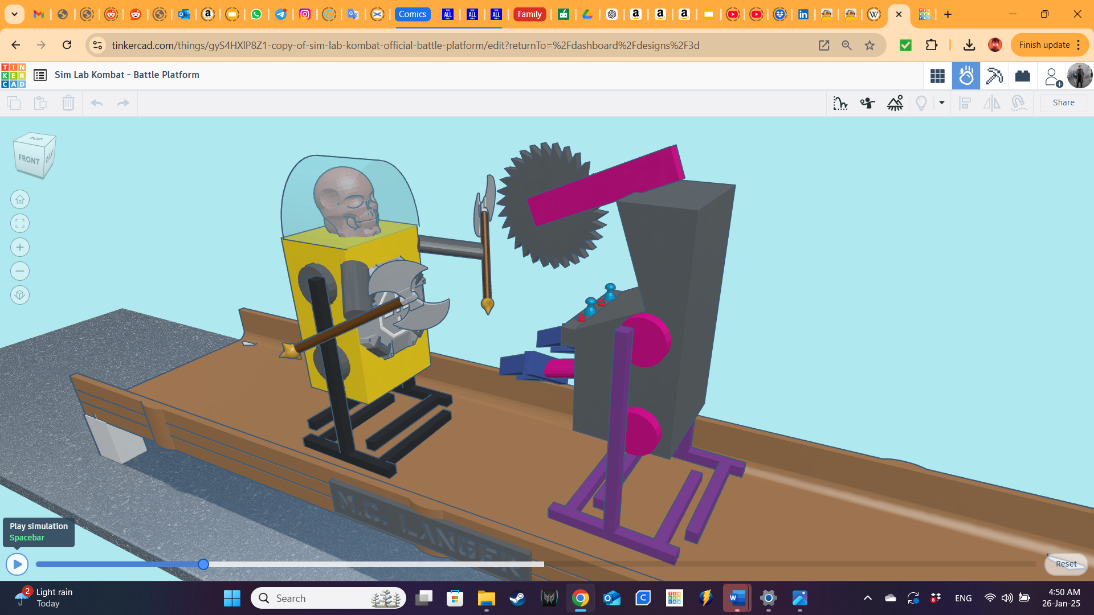Click the simulation timeline slider handle
1094x615 pixels.
[203, 564]
